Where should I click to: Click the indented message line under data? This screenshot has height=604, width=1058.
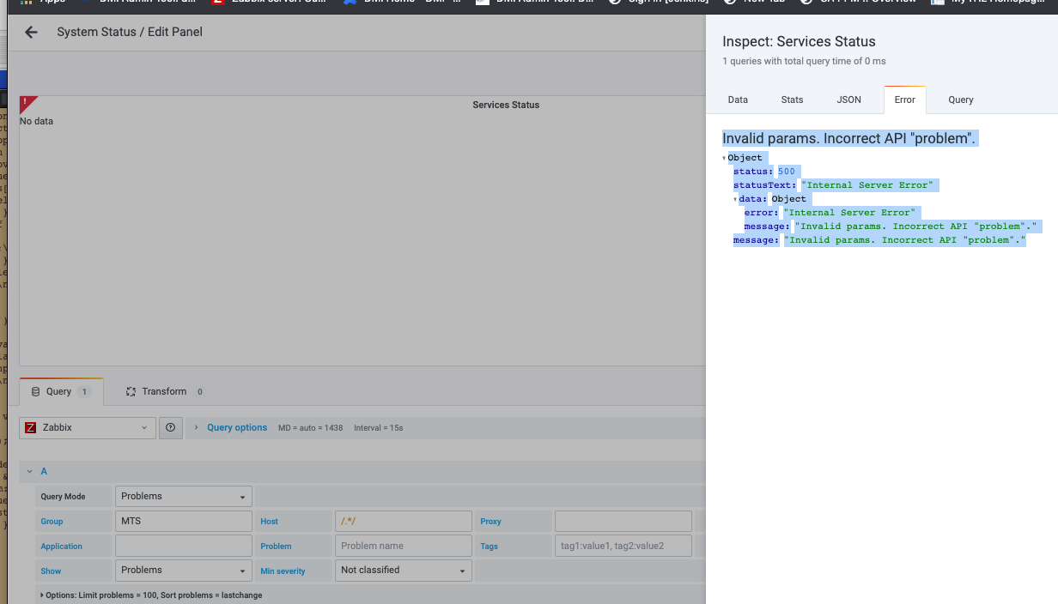[891, 226]
